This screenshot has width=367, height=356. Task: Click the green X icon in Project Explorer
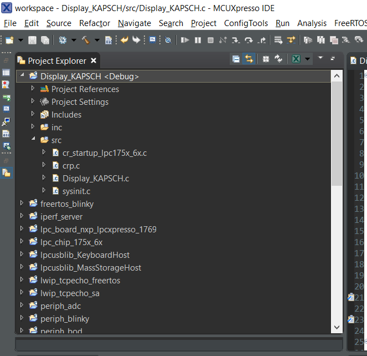click(x=296, y=59)
